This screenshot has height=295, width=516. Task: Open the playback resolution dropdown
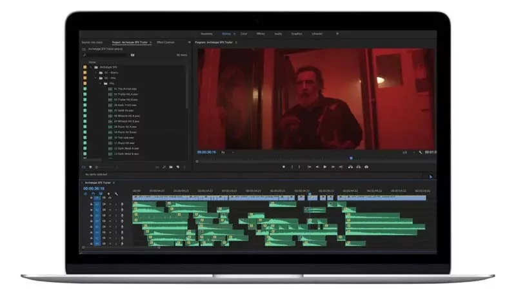[x=408, y=152]
